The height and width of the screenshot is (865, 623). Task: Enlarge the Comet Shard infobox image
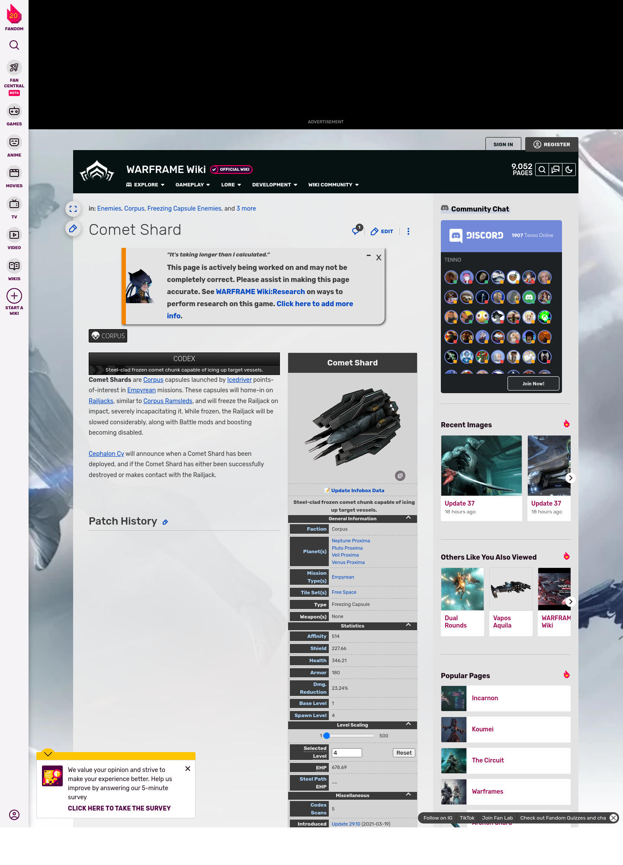coord(400,476)
